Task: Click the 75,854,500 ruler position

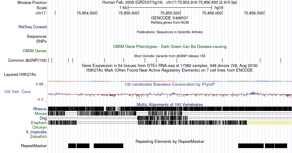Action: coord(86,13)
